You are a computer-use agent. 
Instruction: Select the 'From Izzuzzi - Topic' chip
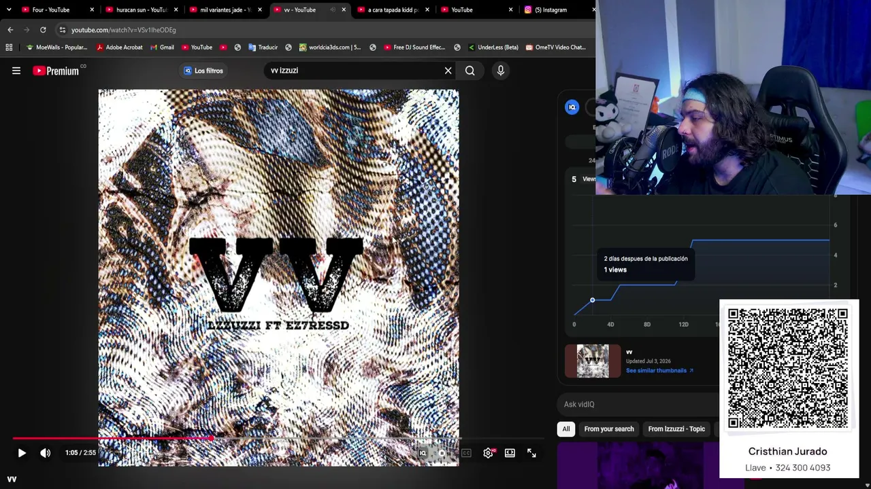click(676, 429)
